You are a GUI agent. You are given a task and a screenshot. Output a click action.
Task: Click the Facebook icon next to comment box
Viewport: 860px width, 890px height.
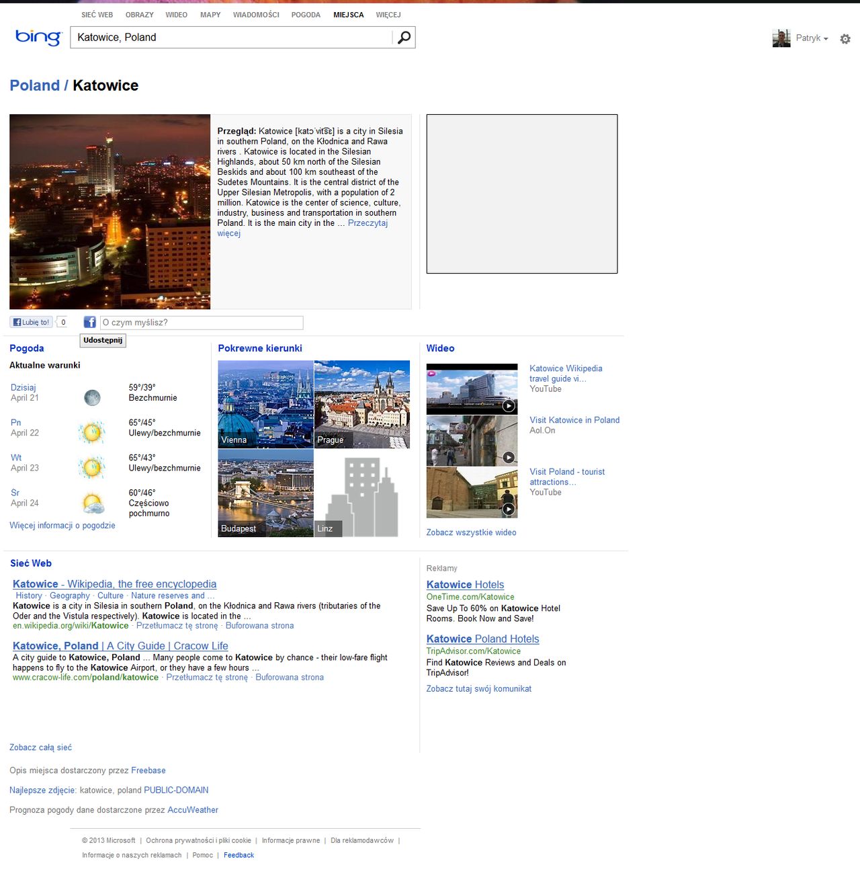(x=89, y=322)
